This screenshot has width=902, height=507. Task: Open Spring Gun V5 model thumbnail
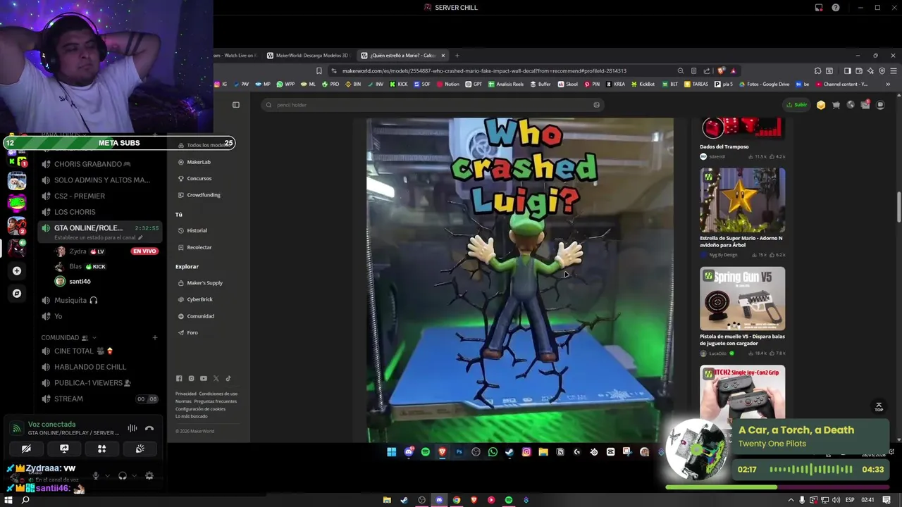742,299
